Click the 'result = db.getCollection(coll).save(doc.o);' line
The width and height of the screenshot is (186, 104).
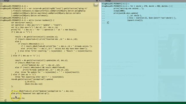coord(37,37)
